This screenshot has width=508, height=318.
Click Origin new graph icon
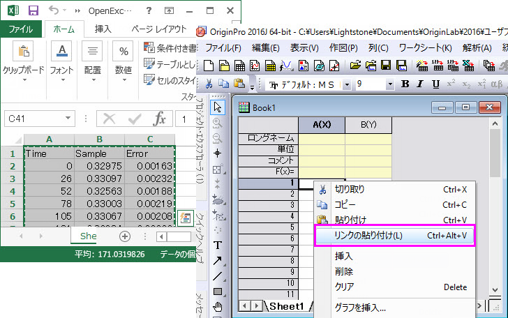255,66
